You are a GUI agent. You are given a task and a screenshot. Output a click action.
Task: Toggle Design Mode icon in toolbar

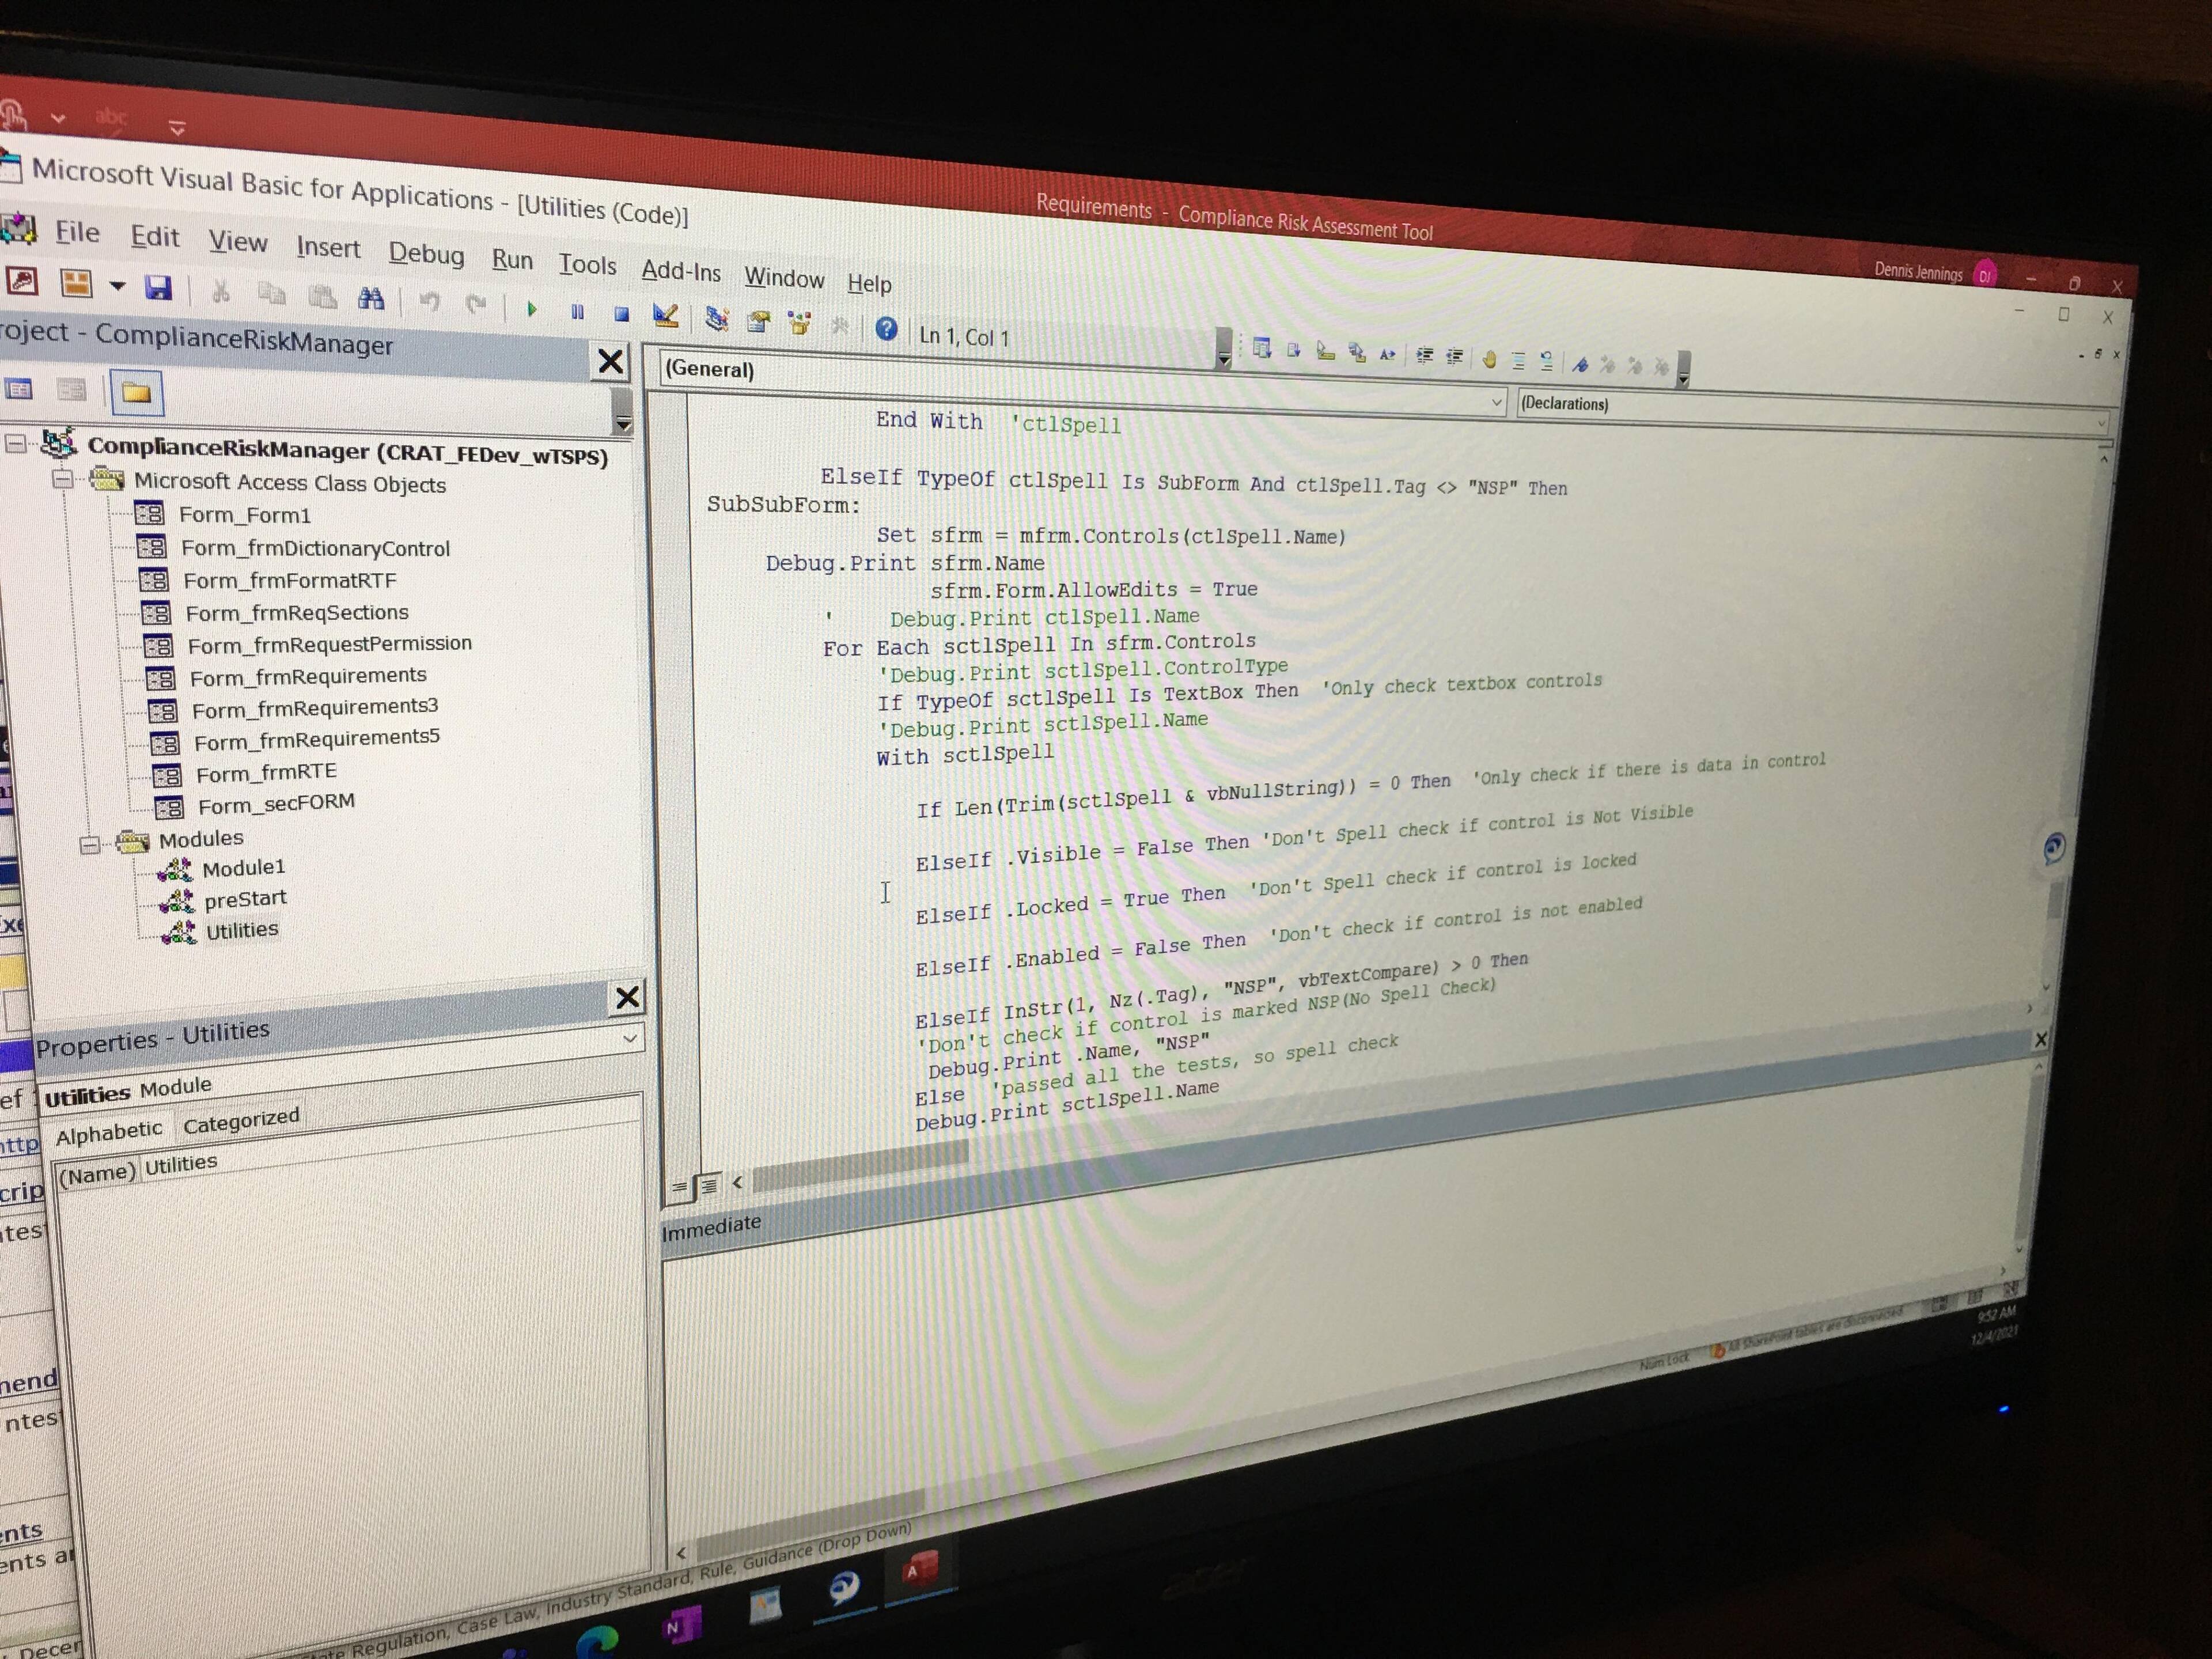point(665,317)
